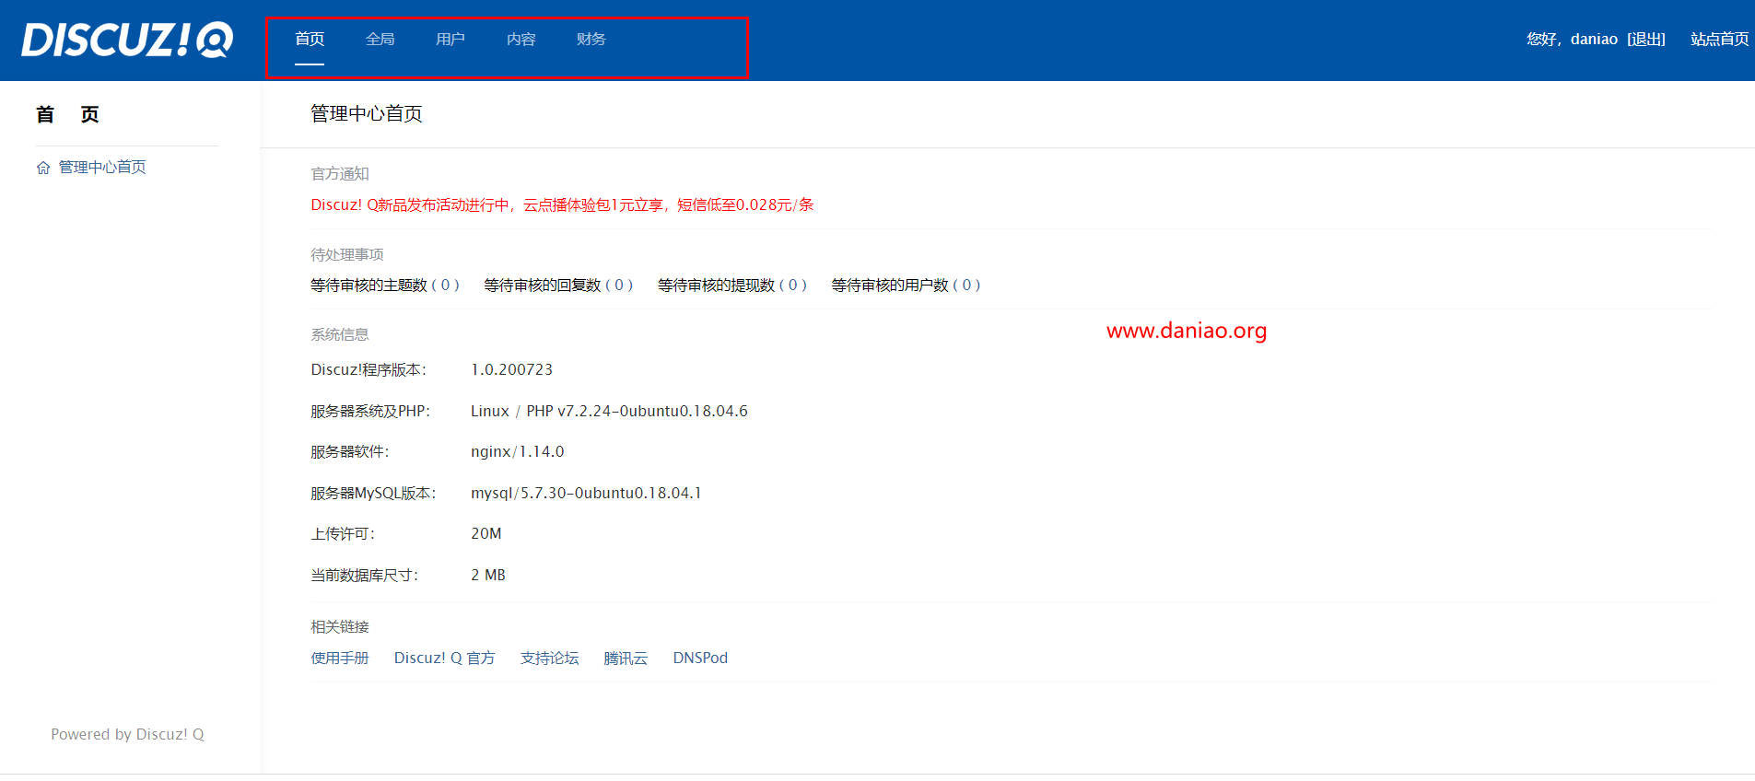Click the 当前数据库尺寸 label
Screen dimensions: 1755x781
point(365,575)
